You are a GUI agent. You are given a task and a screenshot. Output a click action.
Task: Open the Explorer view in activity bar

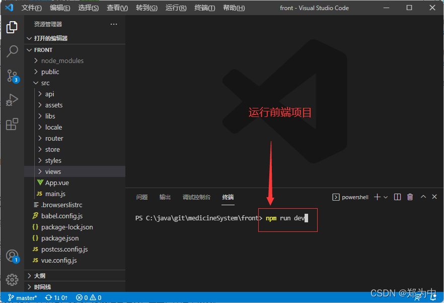point(12,27)
